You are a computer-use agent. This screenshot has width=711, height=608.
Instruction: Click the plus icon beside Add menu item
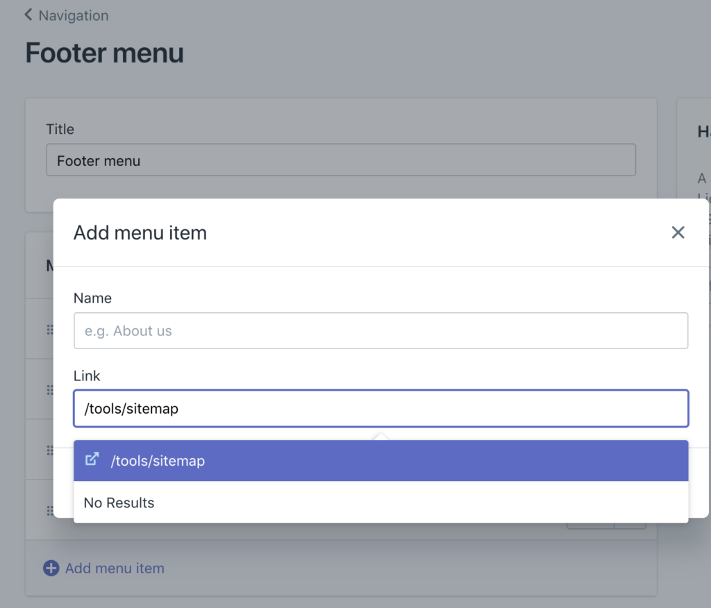(51, 568)
